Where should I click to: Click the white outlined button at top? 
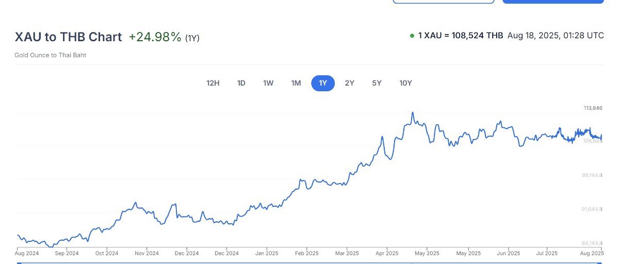[444, 2]
